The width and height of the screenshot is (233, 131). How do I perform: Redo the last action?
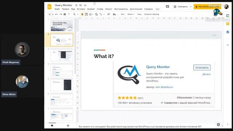pos(61,15)
